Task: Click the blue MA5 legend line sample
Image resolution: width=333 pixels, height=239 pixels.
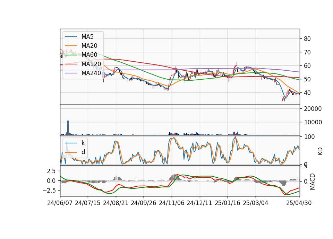Action: tap(71, 37)
